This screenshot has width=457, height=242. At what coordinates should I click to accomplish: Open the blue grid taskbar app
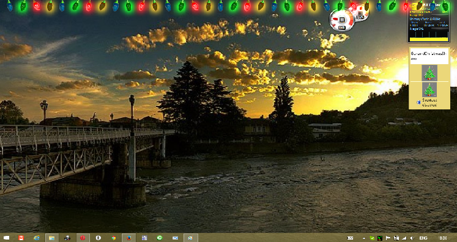click(x=144, y=238)
